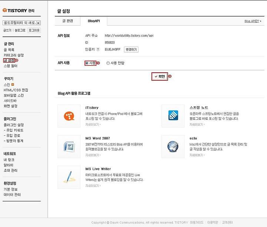Click the ID value 858820
Screen dimensions: 267x227
click(110, 42)
